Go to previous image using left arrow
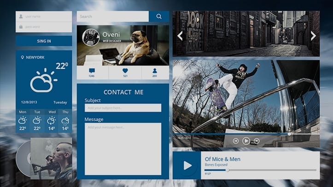The image size is (333, 187). click(x=180, y=36)
